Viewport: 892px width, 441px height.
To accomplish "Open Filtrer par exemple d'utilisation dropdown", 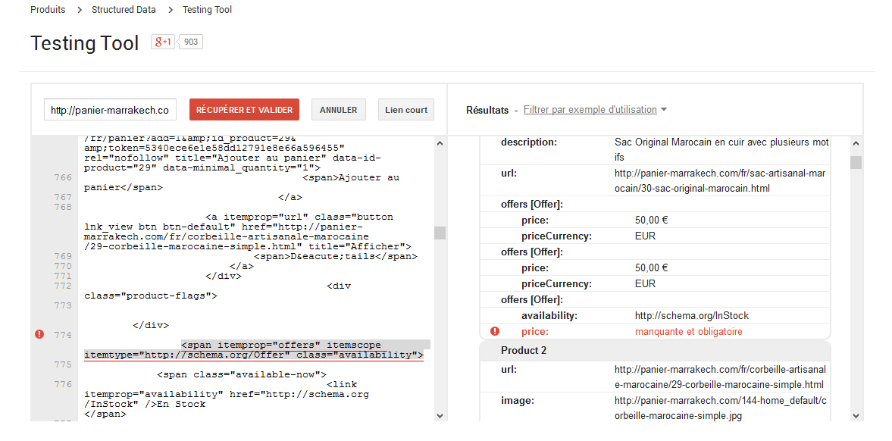I will coord(595,110).
